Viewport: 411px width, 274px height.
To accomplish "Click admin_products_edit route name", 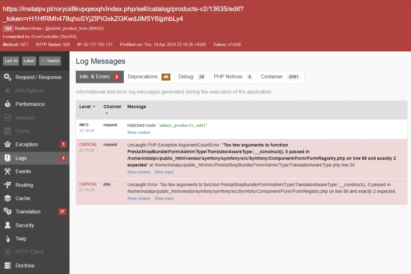I will point(182,126).
